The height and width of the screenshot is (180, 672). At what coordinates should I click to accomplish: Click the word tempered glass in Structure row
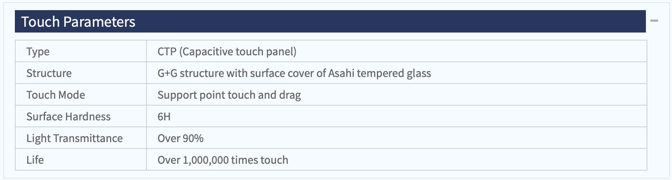[394, 73]
